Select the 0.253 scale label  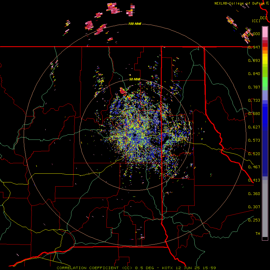(x=254, y=220)
